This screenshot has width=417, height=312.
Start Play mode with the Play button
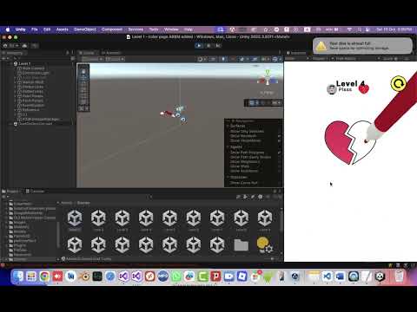pos(199,45)
